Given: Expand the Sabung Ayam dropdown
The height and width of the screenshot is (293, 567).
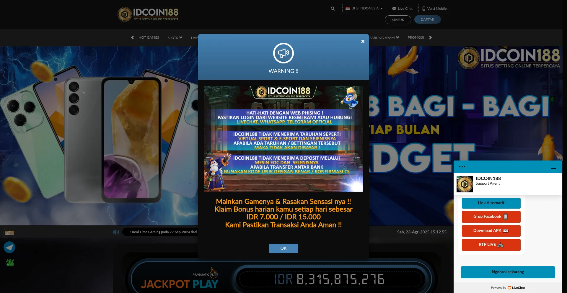Looking at the screenshot, I should (x=384, y=37).
